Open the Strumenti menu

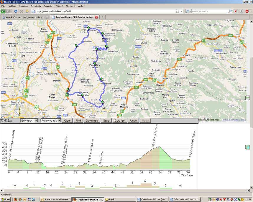tap(70, 6)
